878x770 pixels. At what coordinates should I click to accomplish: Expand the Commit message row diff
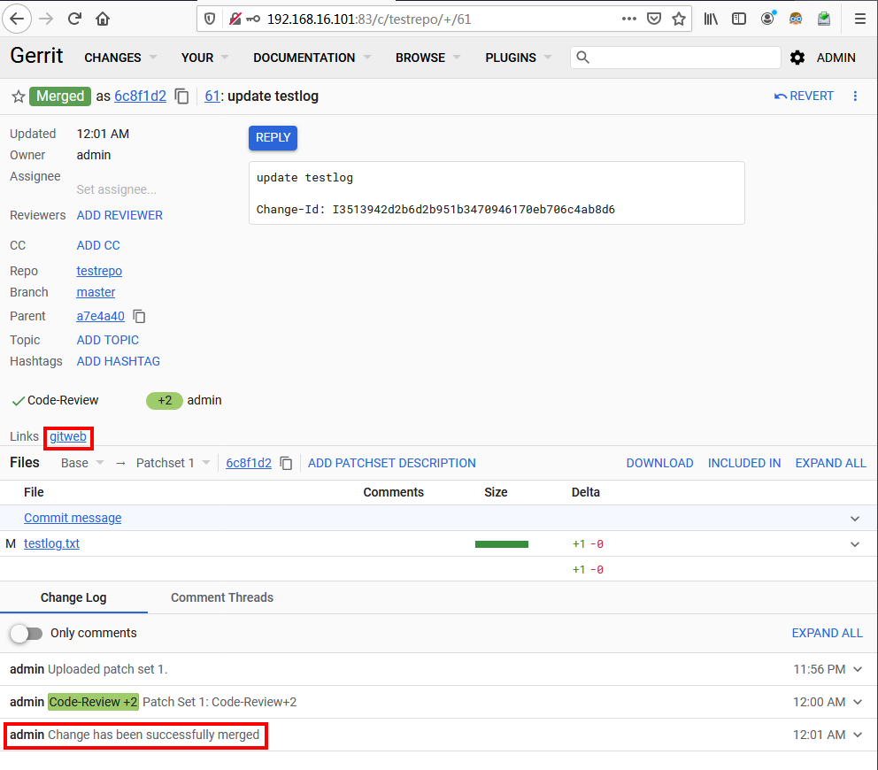tap(855, 519)
